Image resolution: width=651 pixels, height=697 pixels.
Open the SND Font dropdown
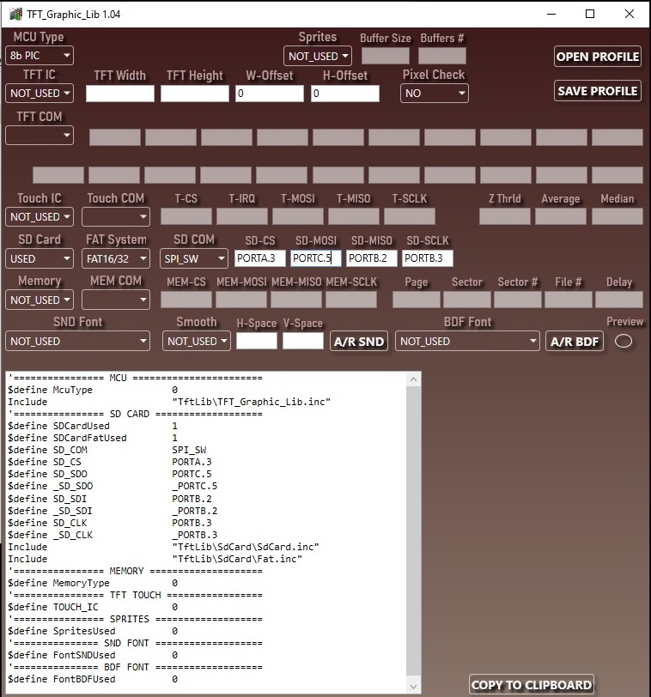click(77, 342)
